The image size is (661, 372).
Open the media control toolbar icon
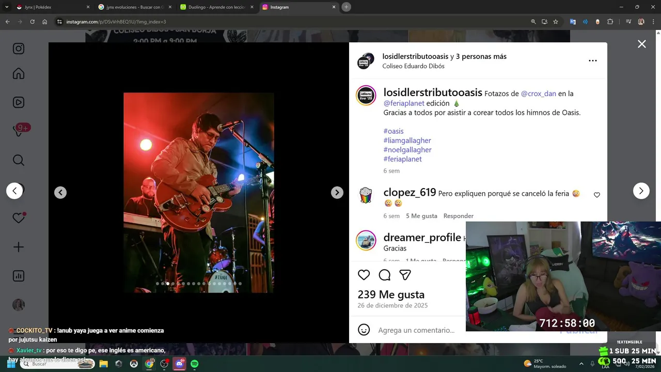[628, 22]
